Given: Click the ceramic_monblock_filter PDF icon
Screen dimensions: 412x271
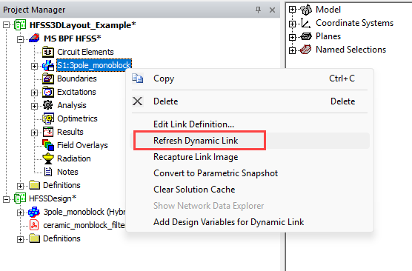Looking at the screenshot, I should pos(34,225).
